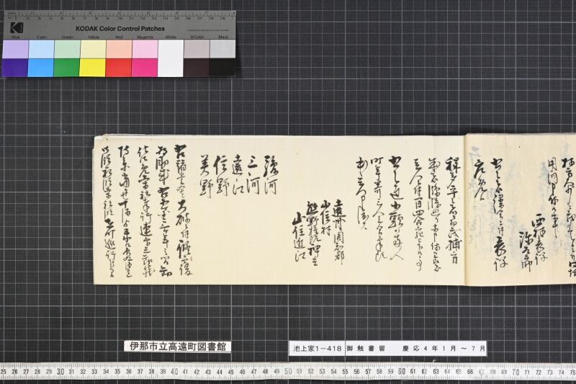This screenshot has width=576, height=384.
Task: Pick the pale yellow patch in top row
Action: (93, 49)
